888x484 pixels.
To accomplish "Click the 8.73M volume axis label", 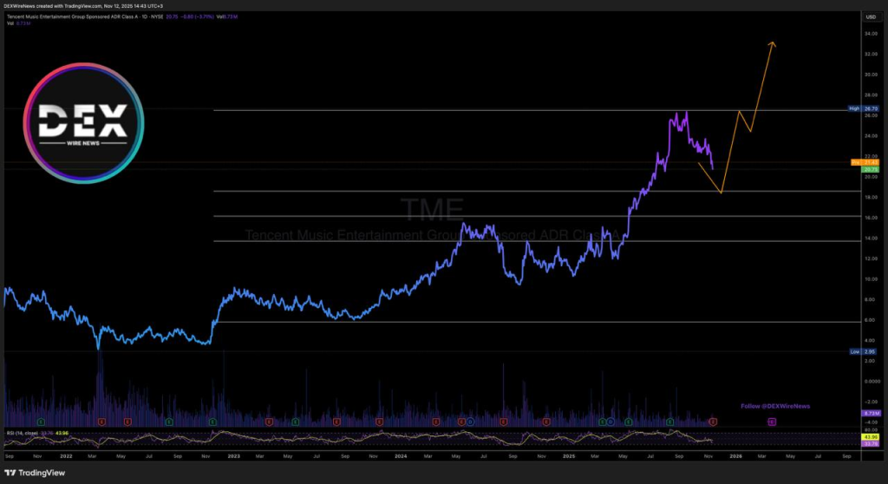I will click(x=870, y=414).
